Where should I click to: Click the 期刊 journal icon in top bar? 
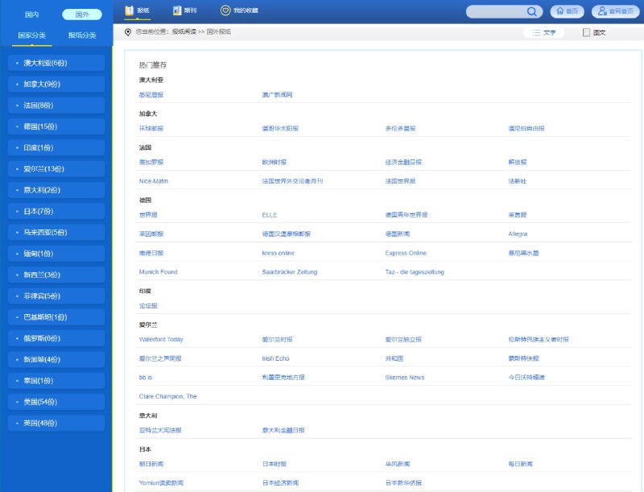click(x=176, y=10)
